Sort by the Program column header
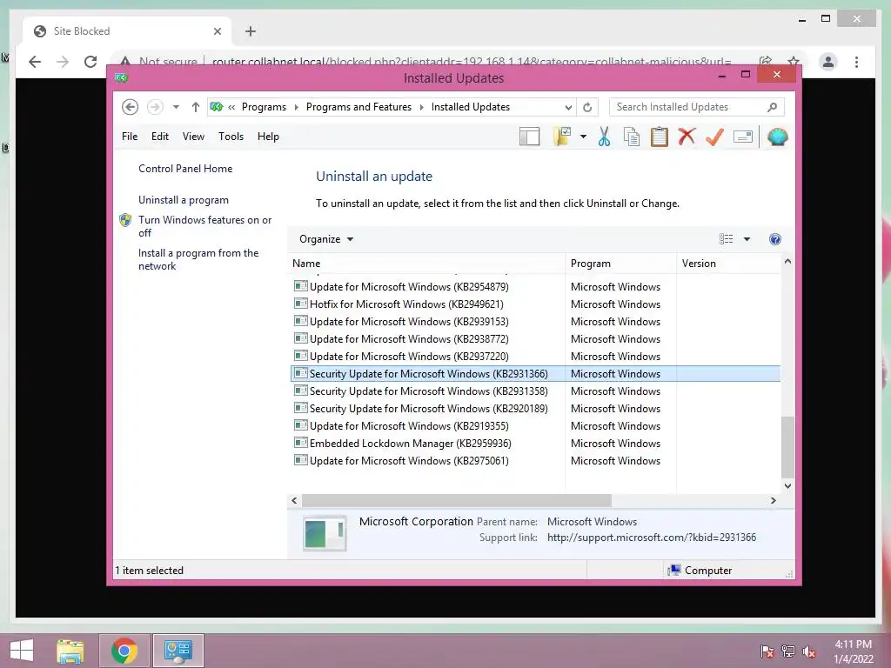Viewport: 891px width, 668px height. tap(620, 264)
